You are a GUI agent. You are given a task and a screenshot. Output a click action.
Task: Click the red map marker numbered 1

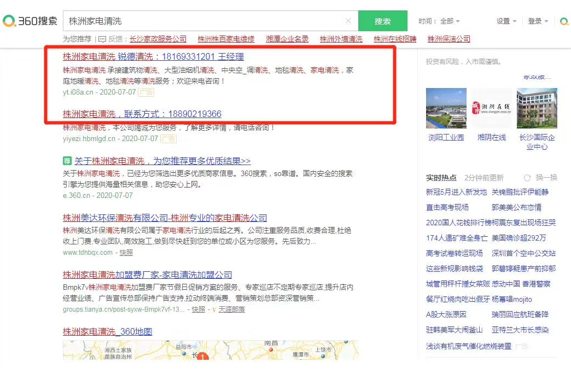[203, 357]
